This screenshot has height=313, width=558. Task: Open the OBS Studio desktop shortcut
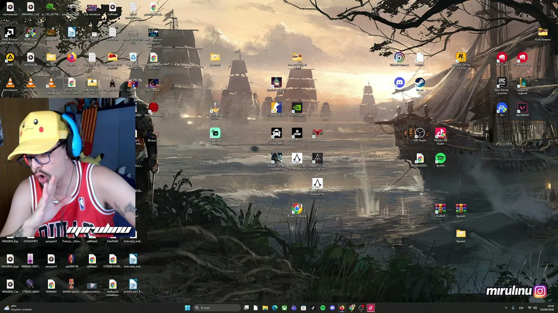(420, 136)
